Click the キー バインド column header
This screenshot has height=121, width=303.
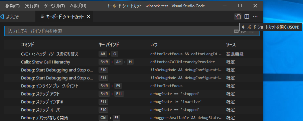point(109,45)
